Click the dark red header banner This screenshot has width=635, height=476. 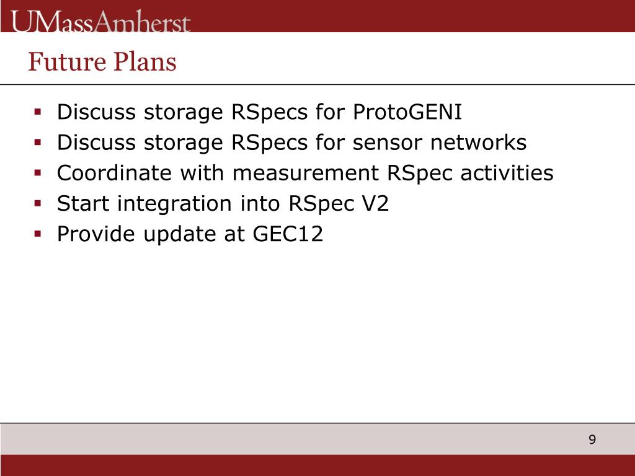[x=317, y=16]
